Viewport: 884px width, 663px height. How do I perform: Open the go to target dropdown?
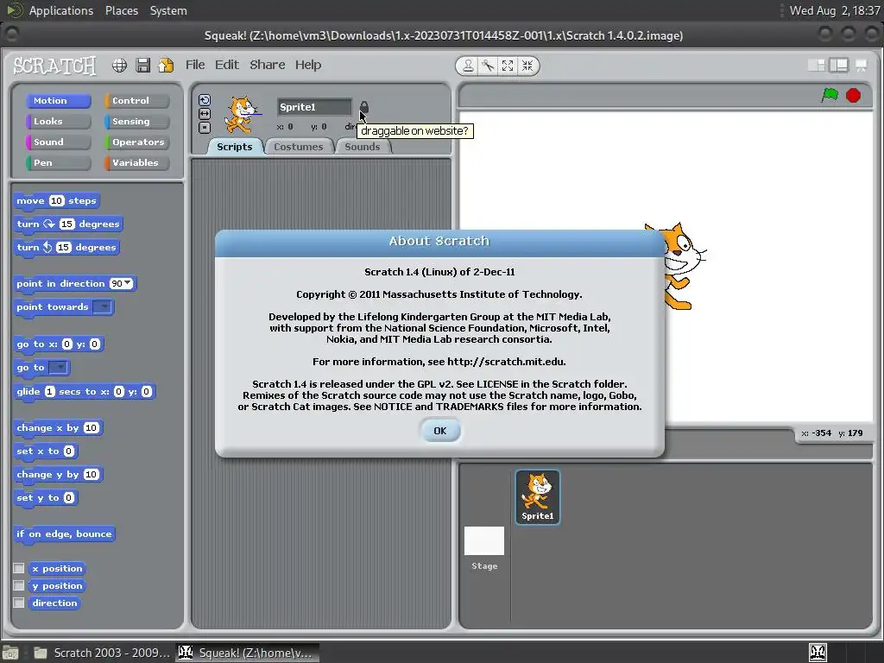(58, 368)
